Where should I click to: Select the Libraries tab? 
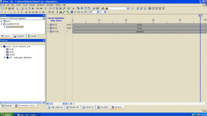click(33, 36)
